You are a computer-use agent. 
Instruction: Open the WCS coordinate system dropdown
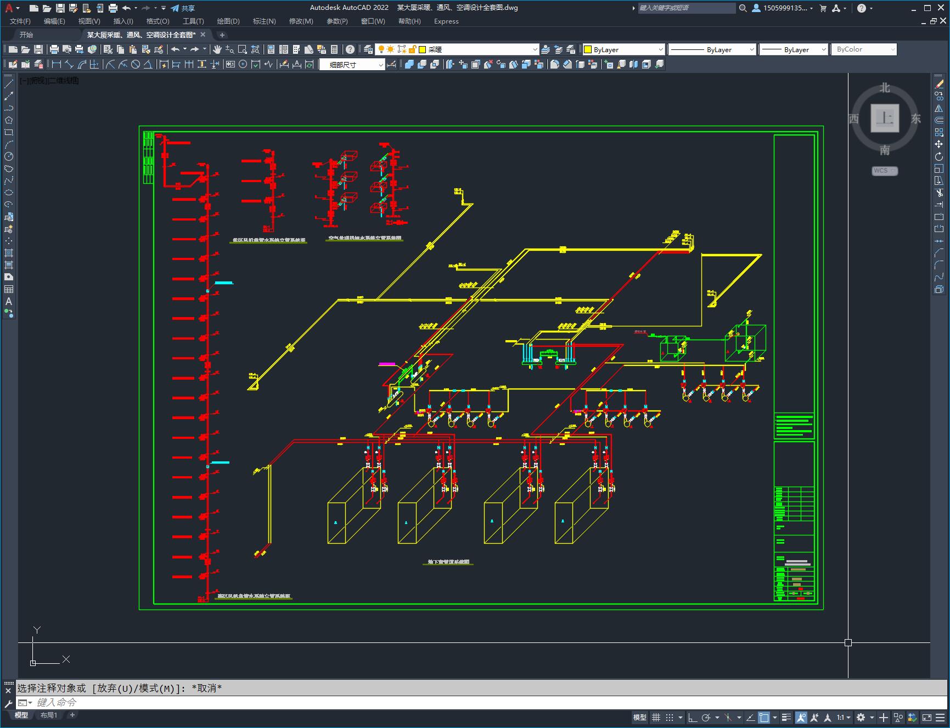point(885,171)
